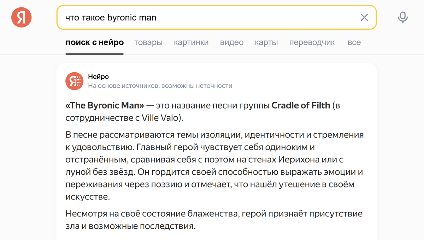Select the "товары" tab
The height and width of the screenshot is (240, 424).
148,42
